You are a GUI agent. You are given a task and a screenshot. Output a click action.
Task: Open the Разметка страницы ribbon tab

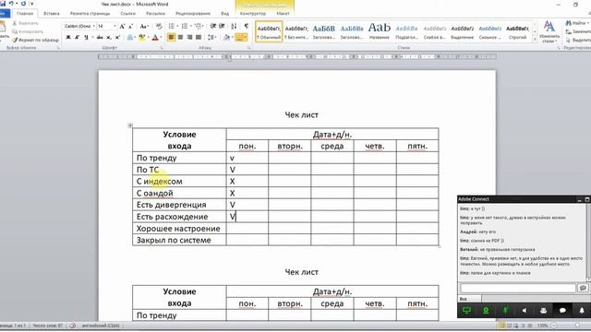(90, 14)
